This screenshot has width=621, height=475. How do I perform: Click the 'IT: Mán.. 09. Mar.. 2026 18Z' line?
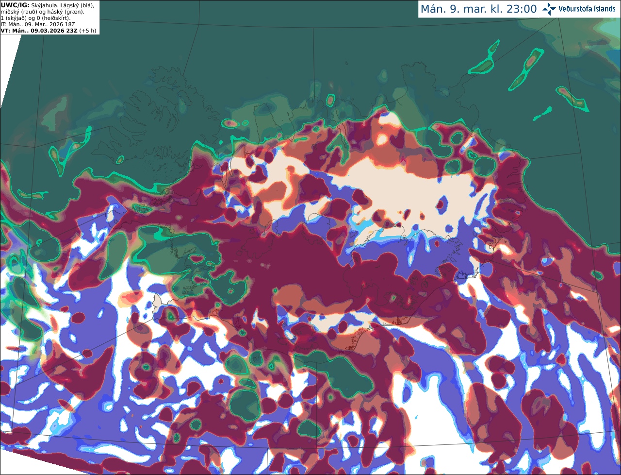[37, 24]
